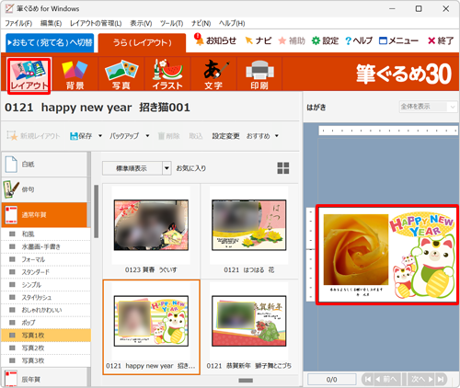The image size is (460, 388).
Task: Click the 保存 save icon
Action: coord(81,136)
